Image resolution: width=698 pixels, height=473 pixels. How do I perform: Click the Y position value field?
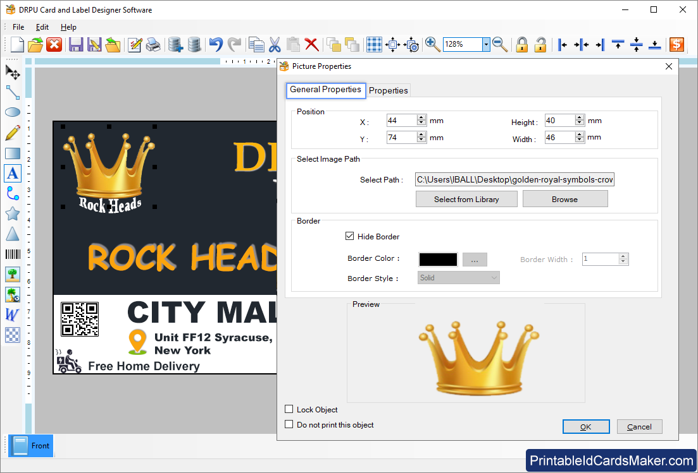point(402,137)
